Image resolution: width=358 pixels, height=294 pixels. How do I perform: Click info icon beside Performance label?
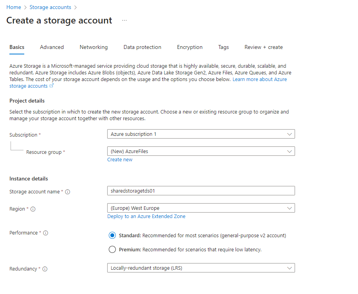coord(45,233)
